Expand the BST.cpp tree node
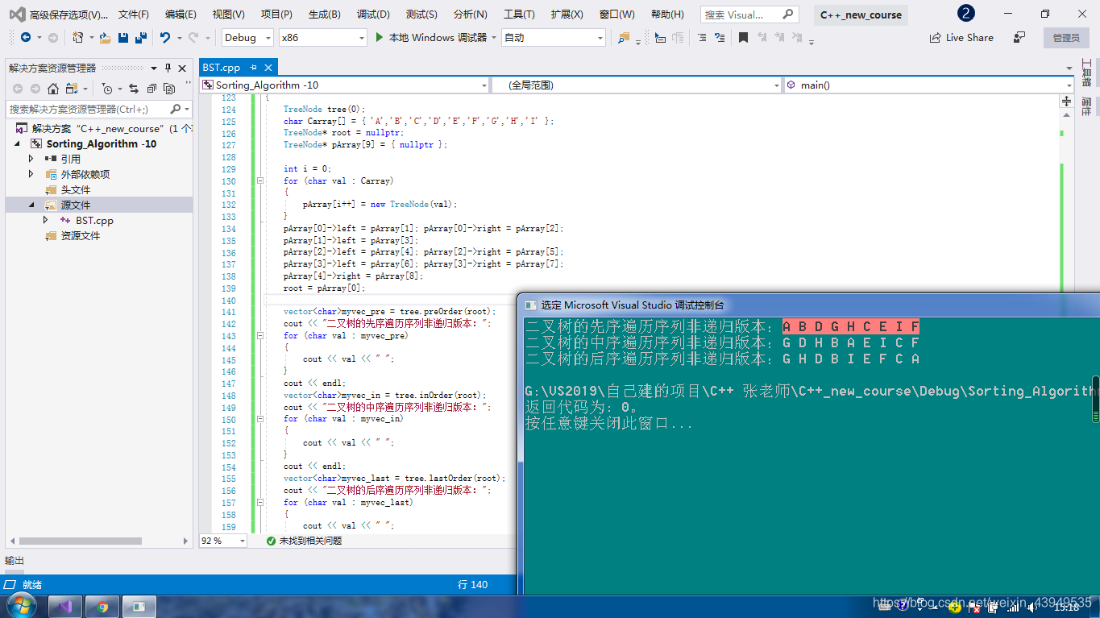 pos(46,220)
